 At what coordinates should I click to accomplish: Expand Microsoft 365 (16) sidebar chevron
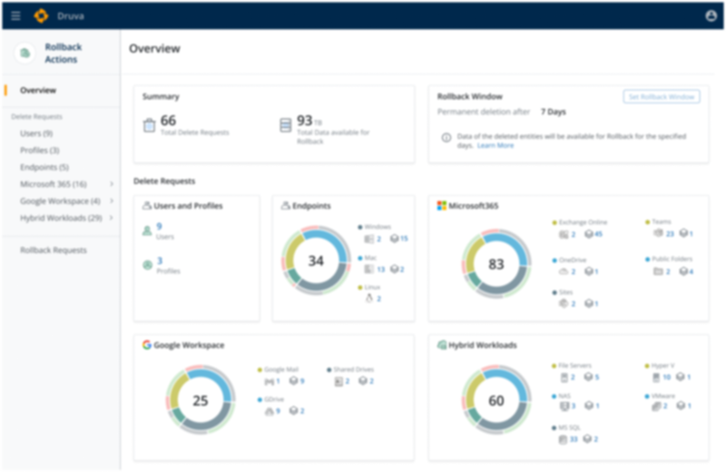tap(112, 184)
